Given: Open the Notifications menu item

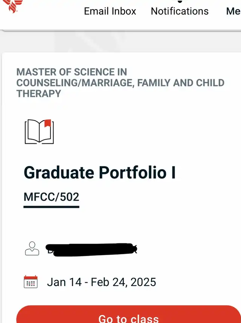Looking at the screenshot, I should (x=180, y=11).
